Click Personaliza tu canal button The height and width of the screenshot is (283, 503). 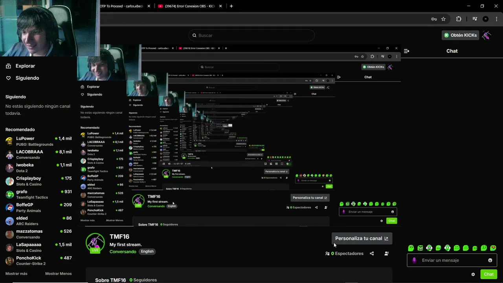tap(362, 238)
